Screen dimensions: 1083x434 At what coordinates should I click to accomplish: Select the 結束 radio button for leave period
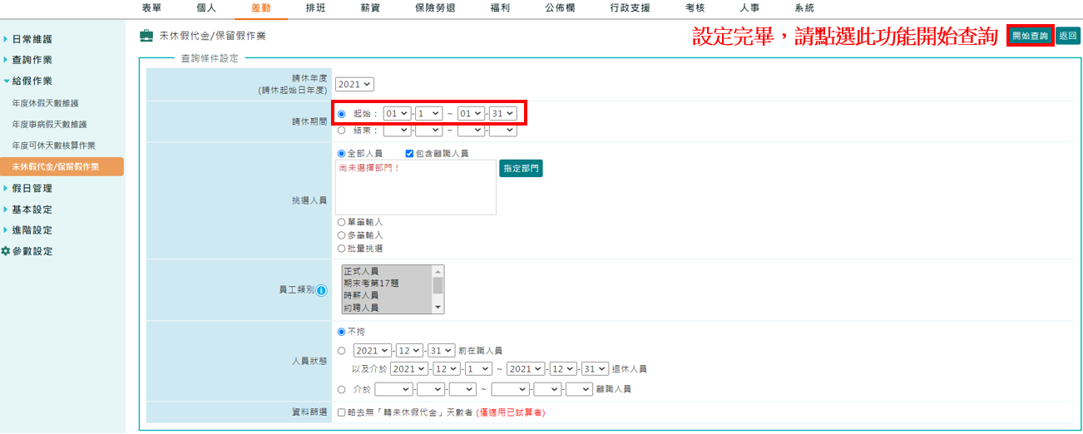342,130
